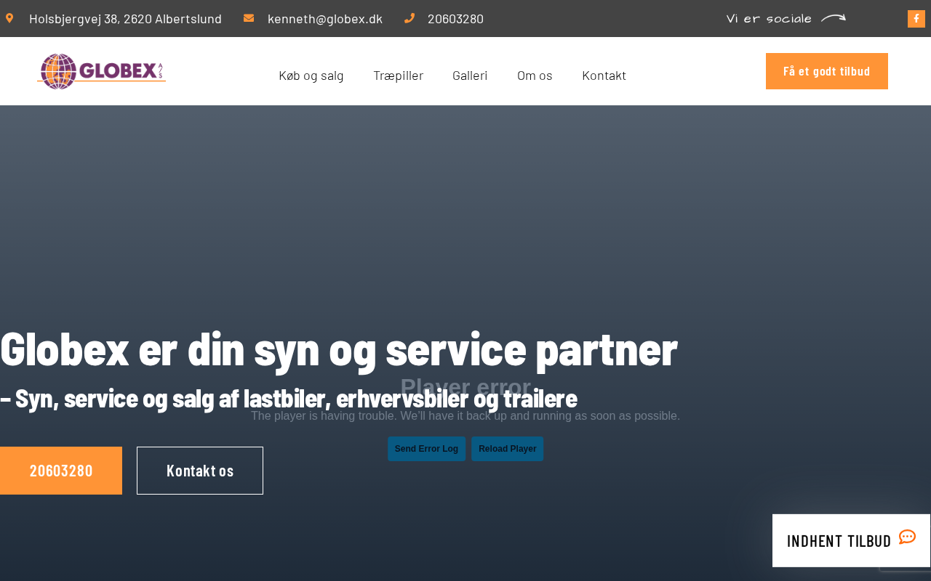Image resolution: width=931 pixels, height=581 pixels.
Task: Navigate to Kontakt in the menu
Action: click(x=604, y=76)
